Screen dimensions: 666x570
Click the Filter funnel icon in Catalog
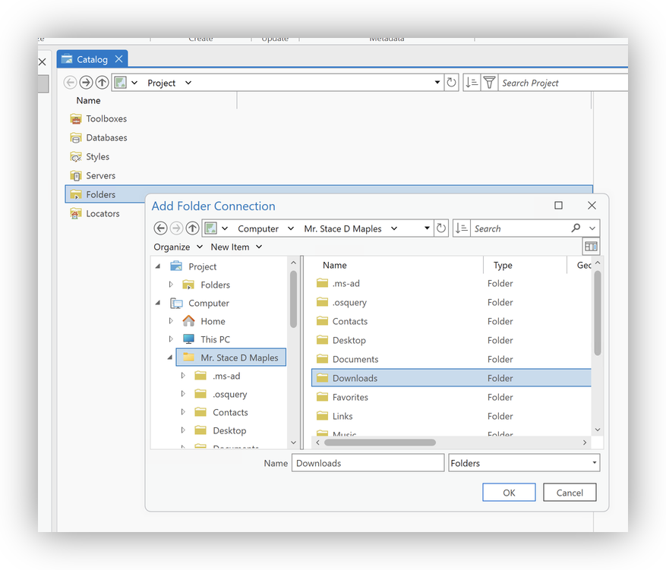pyautogui.click(x=489, y=83)
